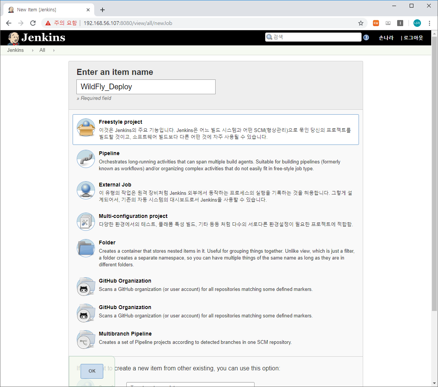Image resolution: width=438 pixels, height=387 pixels.
Task: Click the Multibranch description 'Creates a set of Pipeline projects'
Action: [x=195, y=342]
